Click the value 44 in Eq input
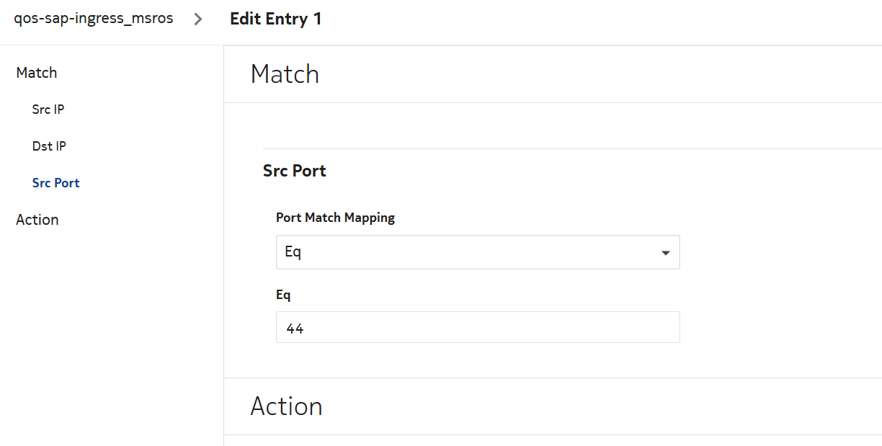Viewport: 882px width, 446px height. 295,329
